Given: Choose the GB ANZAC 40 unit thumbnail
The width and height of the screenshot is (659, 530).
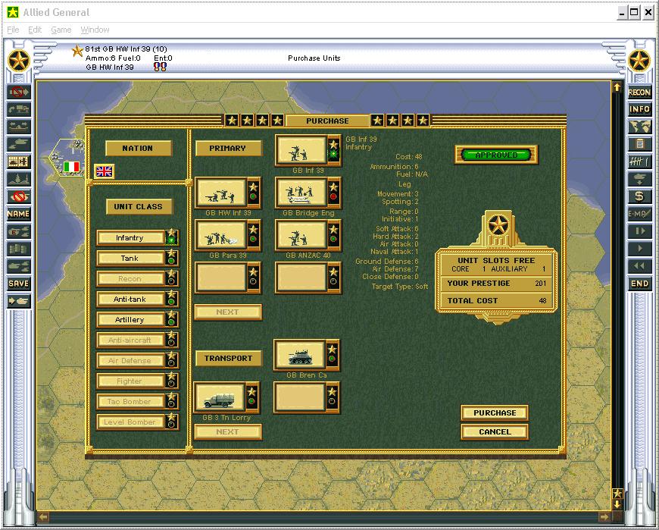Looking at the screenshot, I should coord(301,235).
